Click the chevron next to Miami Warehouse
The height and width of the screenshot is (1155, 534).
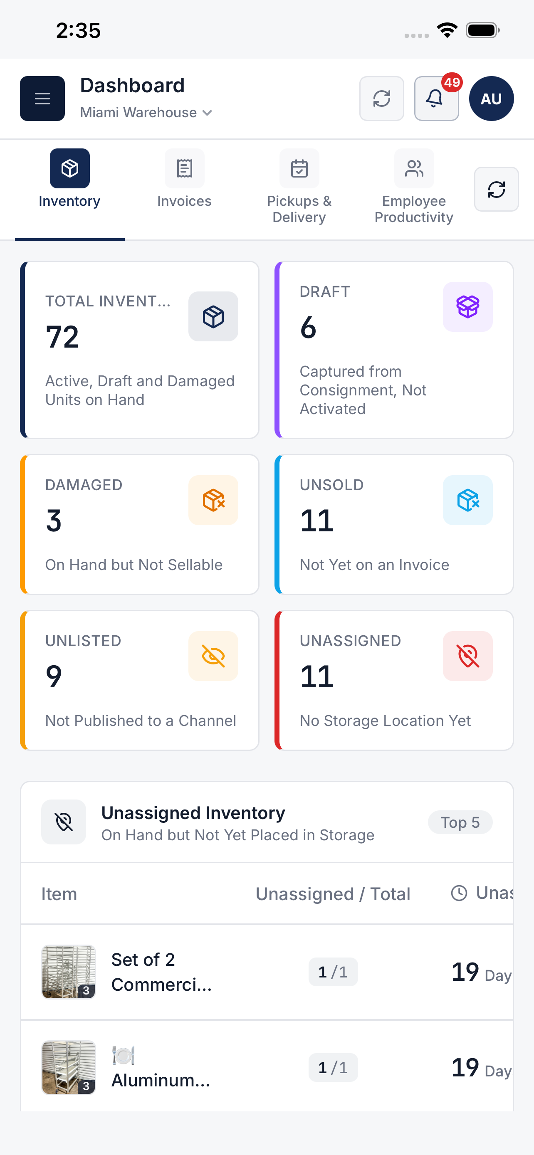click(x=207, y=113)
